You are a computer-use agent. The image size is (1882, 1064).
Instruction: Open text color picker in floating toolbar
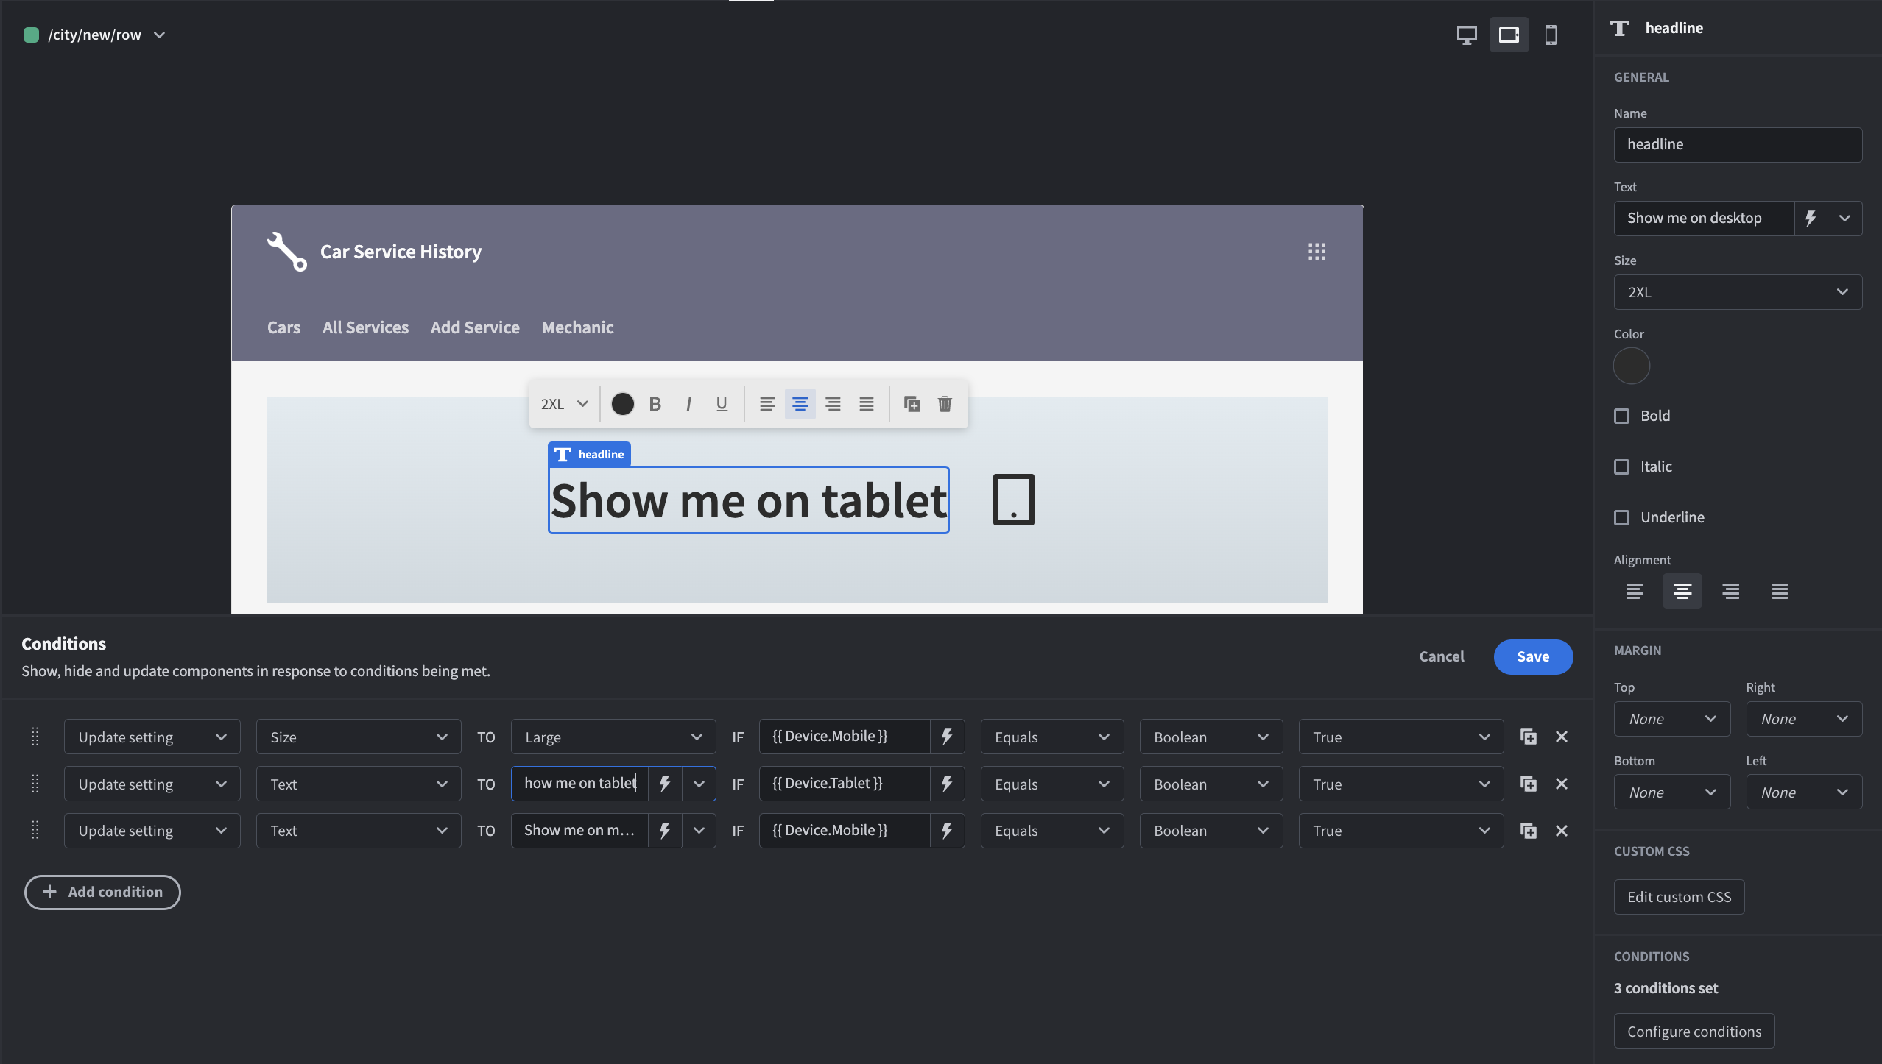(x=622, y=404)
